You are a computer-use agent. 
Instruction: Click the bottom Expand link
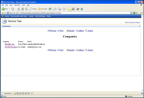[71, 50]
